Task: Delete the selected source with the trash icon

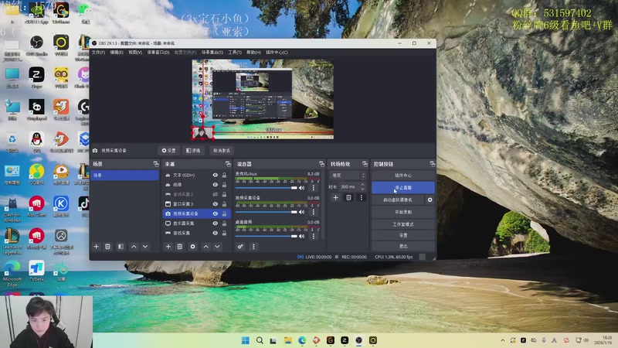Action: (x=180, y=246)
